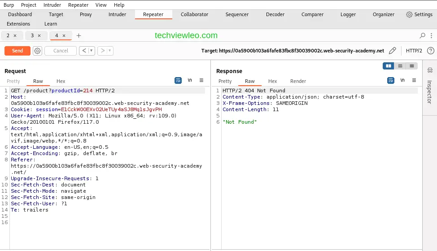Viewport: 437px width, 251px height.
Task: Toggle word wrap icon in Request panel
Action: tap(178, 81)
